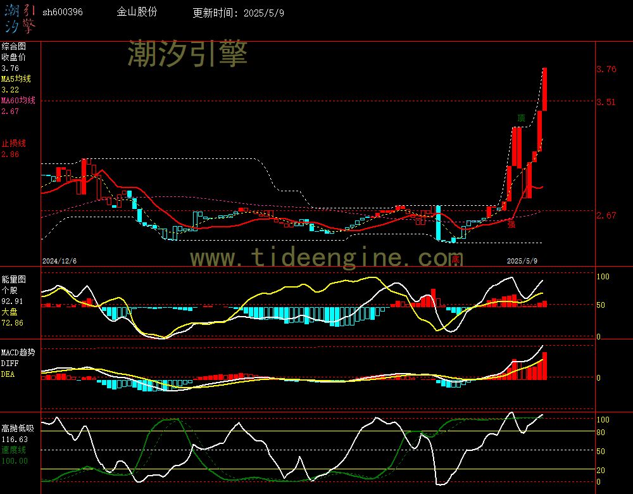Click the green 速度线 legend label
The height and width of the screenshot is (494, 633).
coord(13,450)
